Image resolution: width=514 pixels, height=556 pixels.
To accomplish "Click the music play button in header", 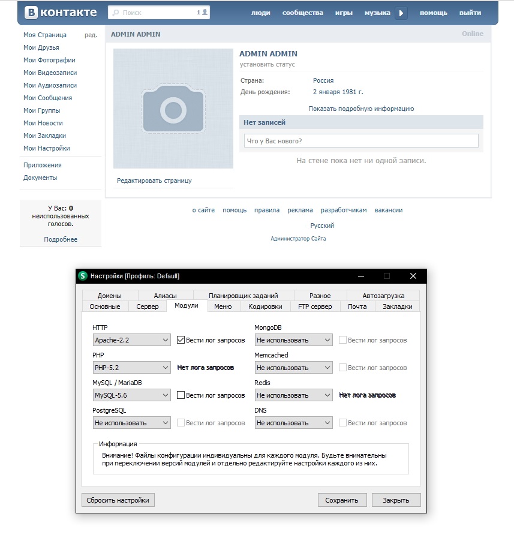I will [401, 13].
